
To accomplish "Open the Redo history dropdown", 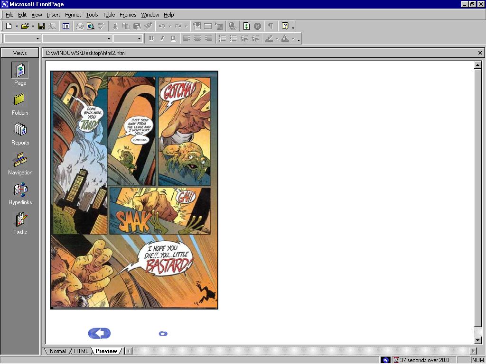I will coord(186,27).
